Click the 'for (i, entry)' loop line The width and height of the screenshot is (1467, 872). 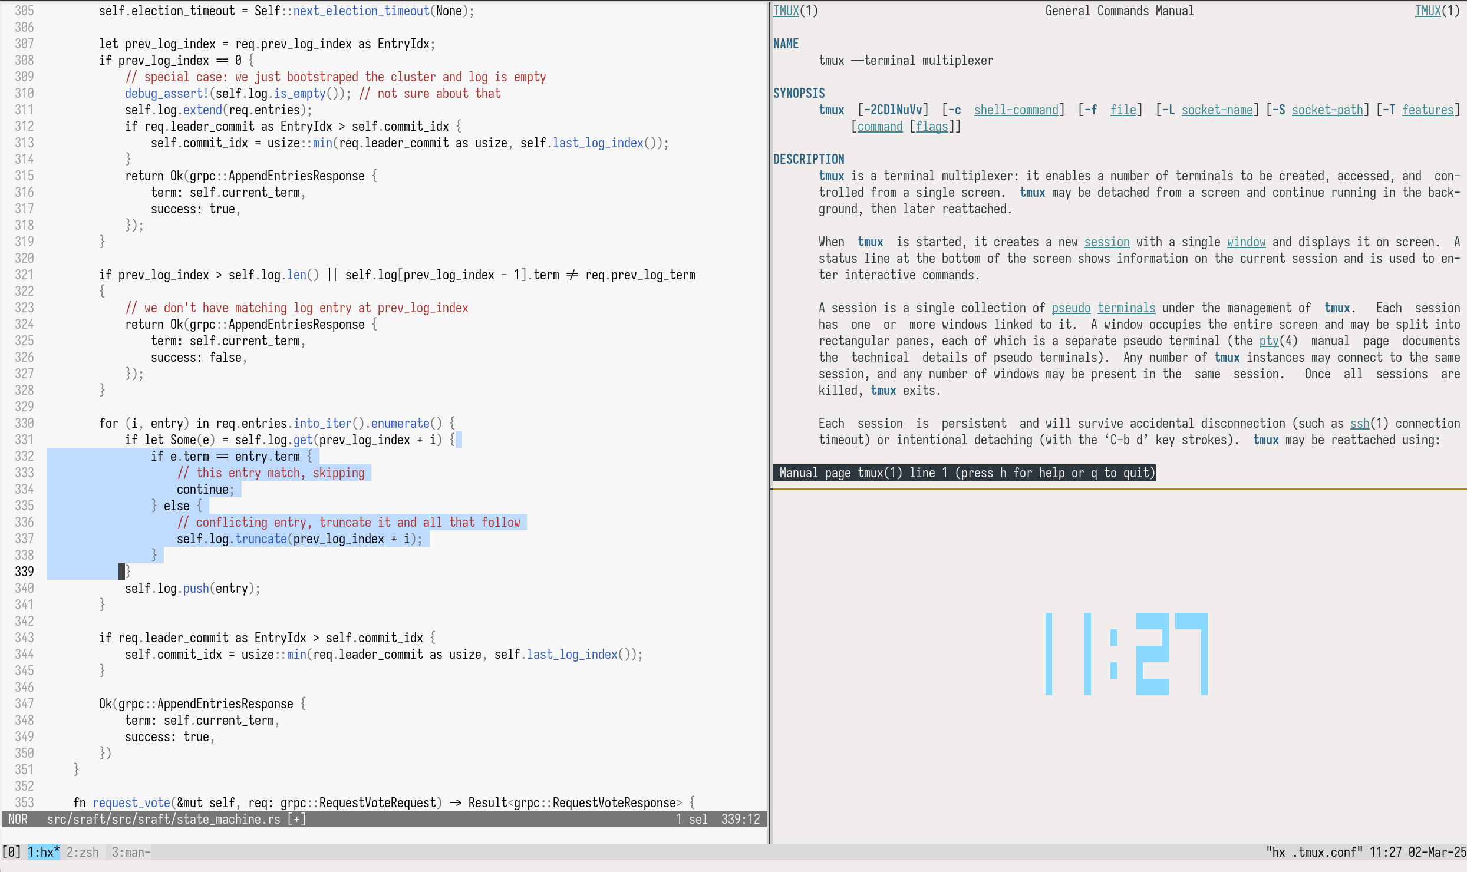pos(277,423)
